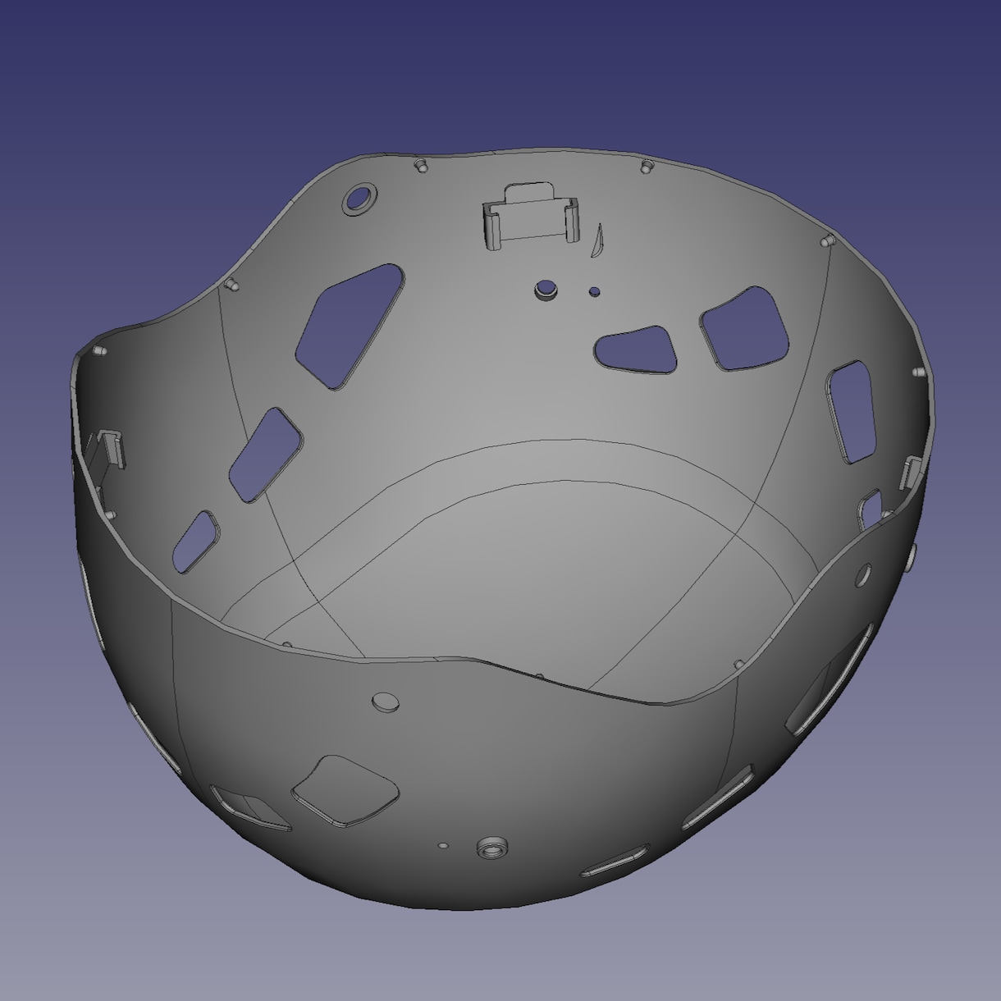The image size is (1001, 1001).
Task: Click the middle cutout on the left inner wall
Action: coord(265,455)
